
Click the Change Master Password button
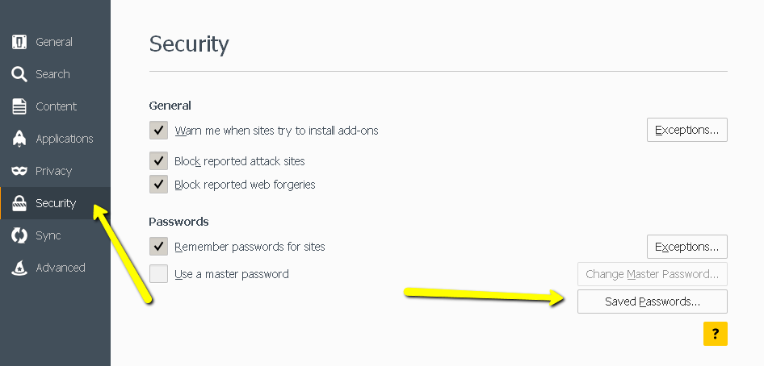click(x=652, y=274)
